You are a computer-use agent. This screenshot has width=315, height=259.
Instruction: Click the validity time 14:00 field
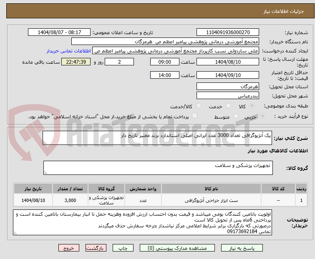click(x=164, y=75)
